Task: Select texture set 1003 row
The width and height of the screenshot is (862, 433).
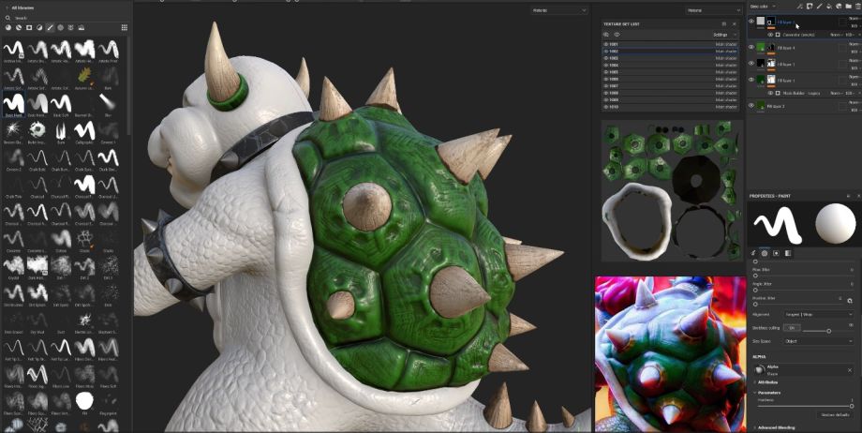Action: tap(671, 58)
